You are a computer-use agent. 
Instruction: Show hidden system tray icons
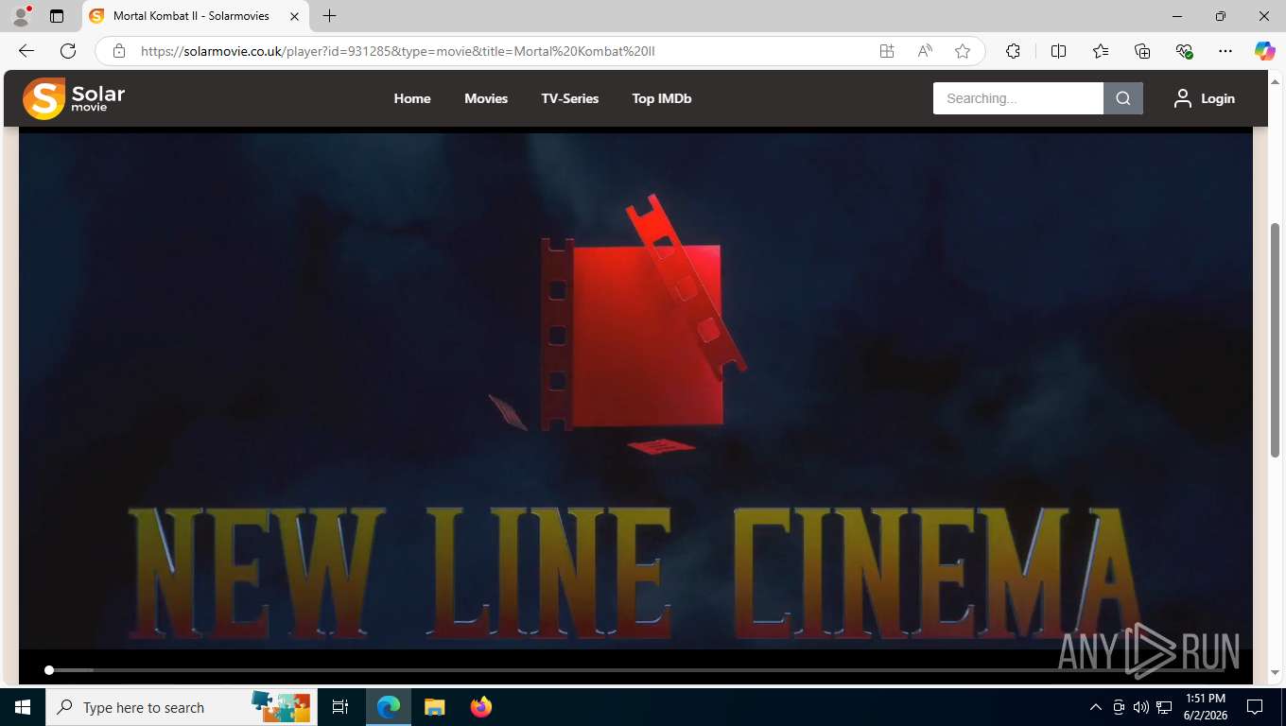click(x=1096, y=707)
